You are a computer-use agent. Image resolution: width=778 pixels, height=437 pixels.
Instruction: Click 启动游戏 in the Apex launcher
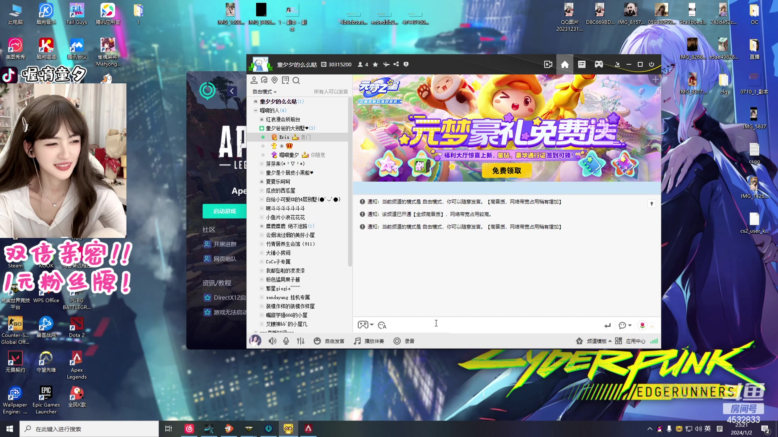(224, 211)
